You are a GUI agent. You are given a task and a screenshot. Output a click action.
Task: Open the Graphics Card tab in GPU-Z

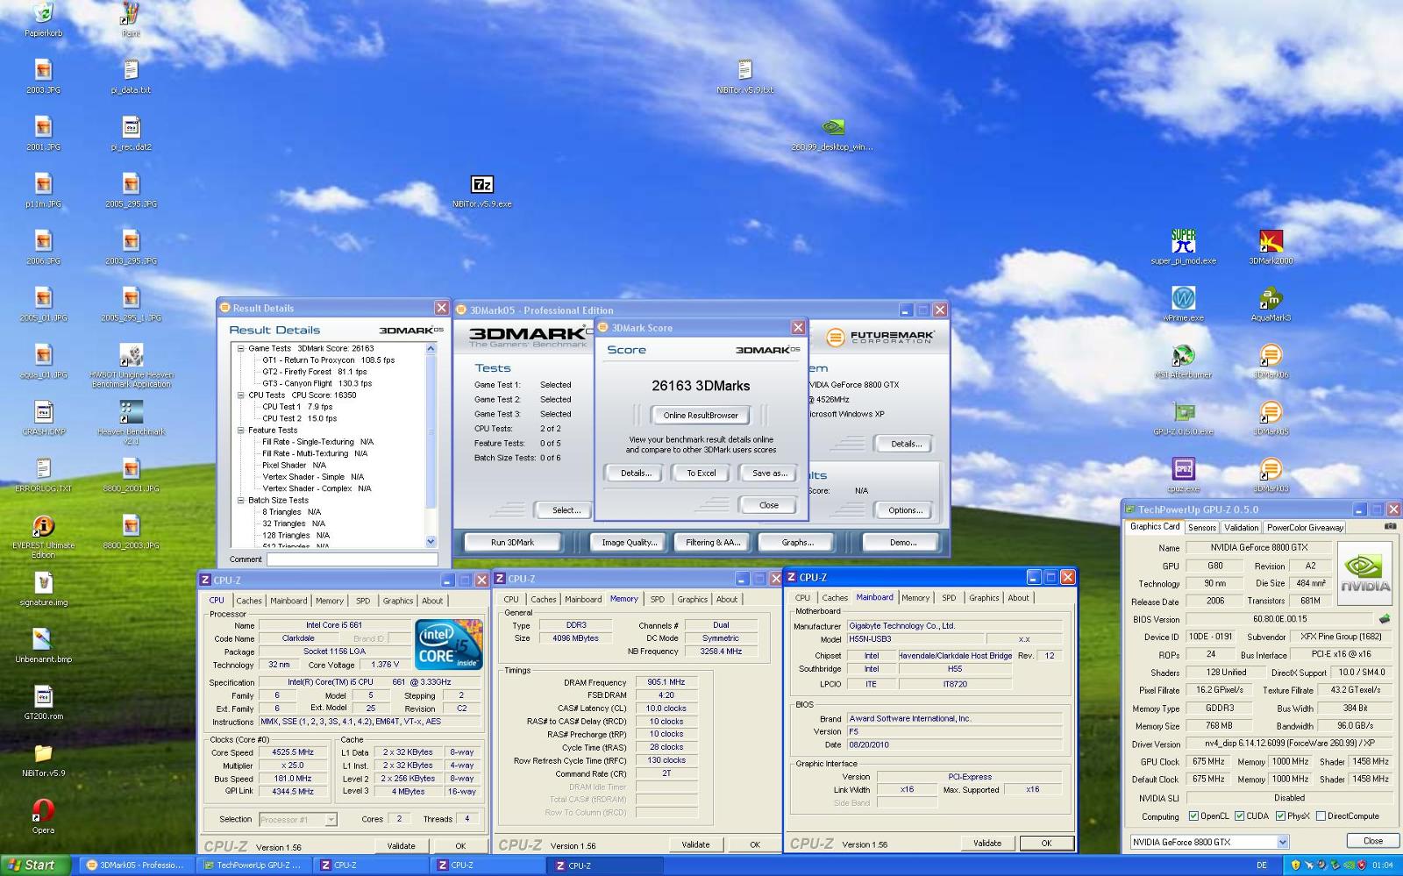pos(1155,527)
